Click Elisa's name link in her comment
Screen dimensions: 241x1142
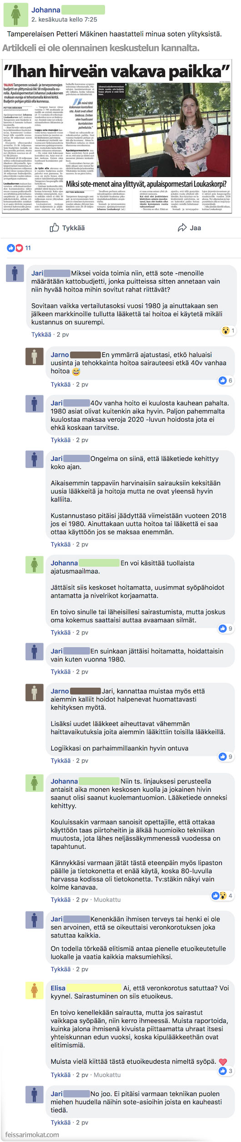pos(58,988)
